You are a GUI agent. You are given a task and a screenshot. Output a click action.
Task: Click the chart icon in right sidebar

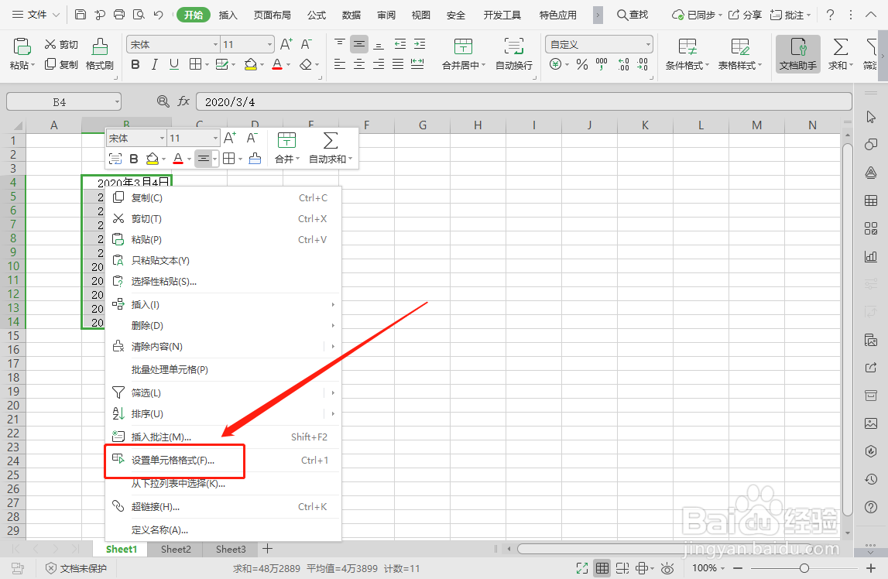[x=872, y=255]
